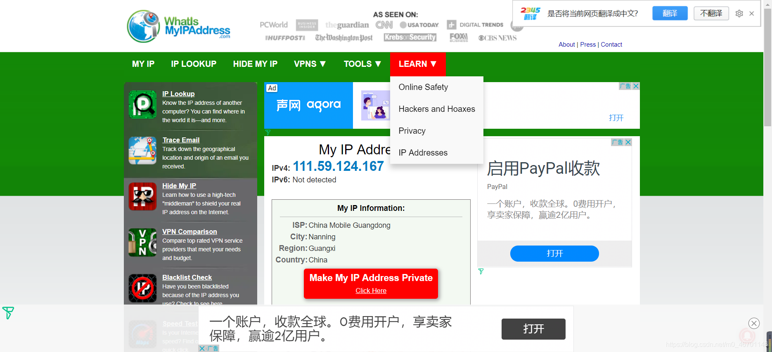
Task: Follow the IP Lookup sidebar link
Action: click(178, 94)
